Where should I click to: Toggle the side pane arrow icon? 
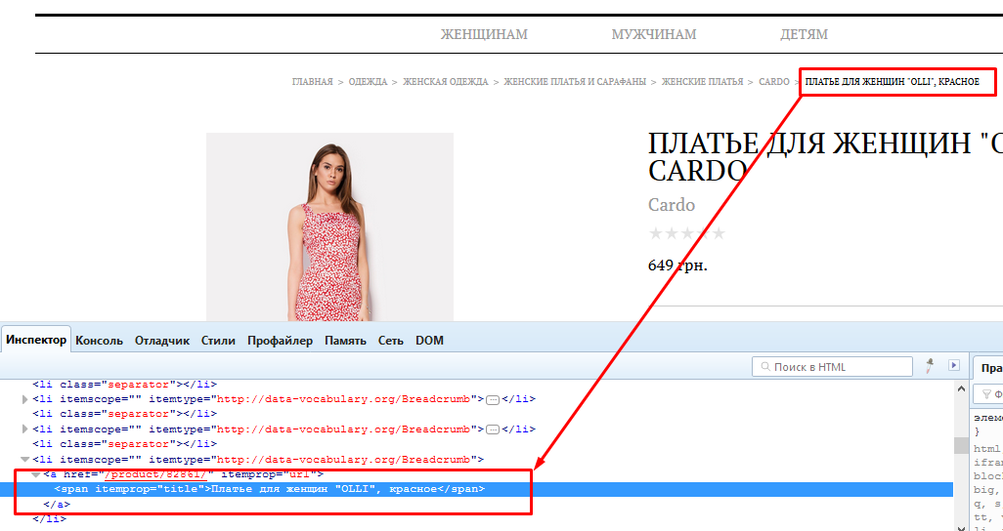954,365
